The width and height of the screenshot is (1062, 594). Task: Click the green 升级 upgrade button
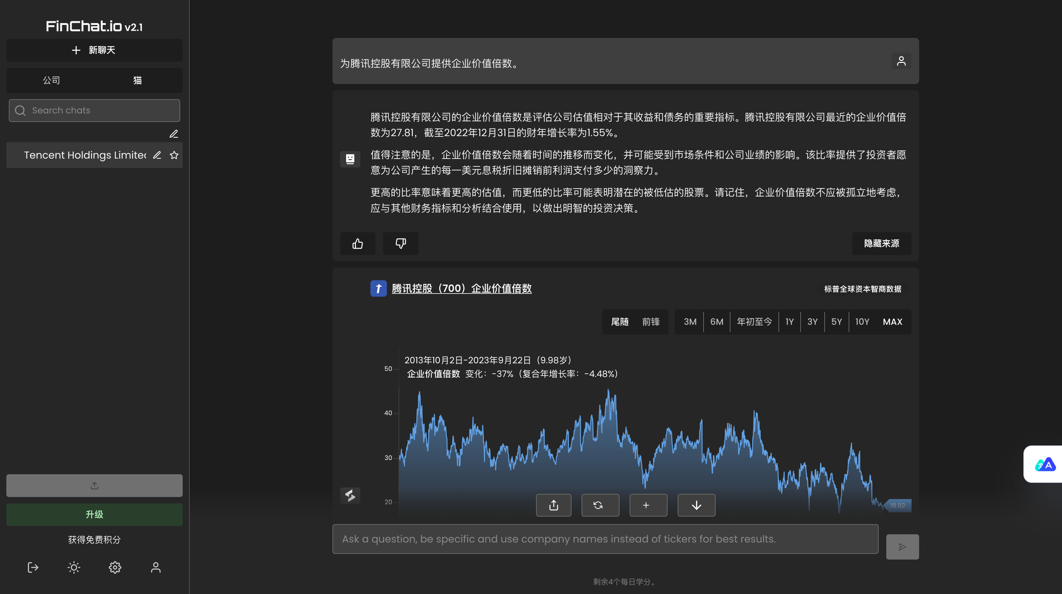(x=94, y=514)
